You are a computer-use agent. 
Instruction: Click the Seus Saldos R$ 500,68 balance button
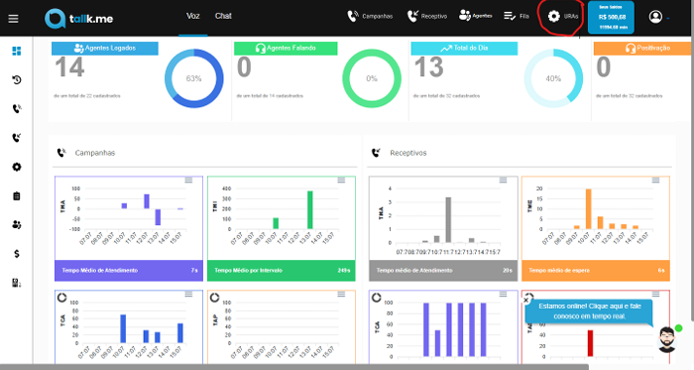coord(611,17)
